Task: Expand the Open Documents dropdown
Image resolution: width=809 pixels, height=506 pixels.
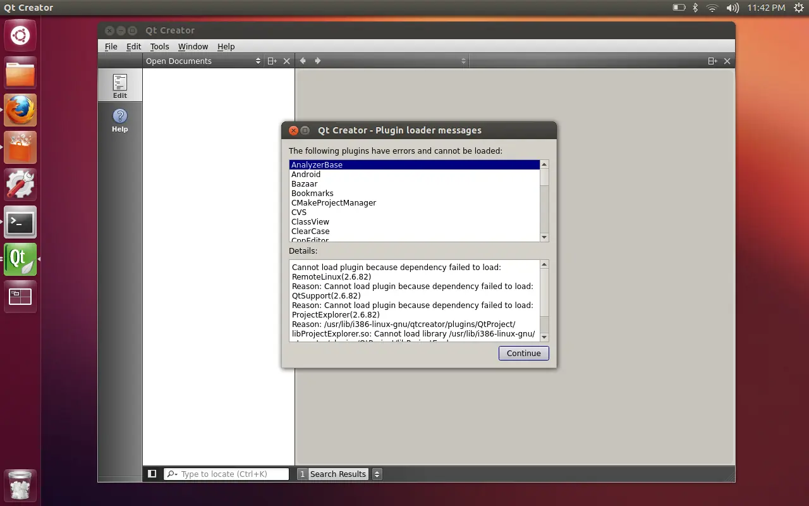Action: [258, 61]
